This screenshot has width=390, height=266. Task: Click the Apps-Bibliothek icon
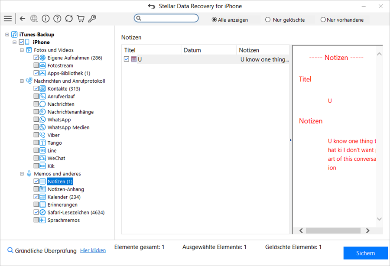[43, 73]
